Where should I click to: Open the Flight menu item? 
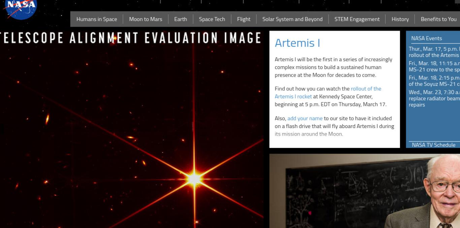pyautogui.click(x=243, y=19)
